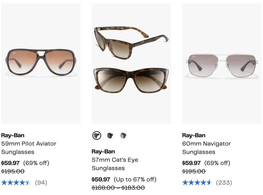Open the 60mm Navigator Sunglasses title

pos(206,148)
